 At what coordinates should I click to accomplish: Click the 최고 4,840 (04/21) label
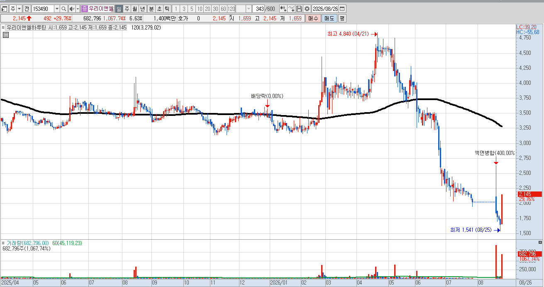pyautogui.click(x=348, y=34)
